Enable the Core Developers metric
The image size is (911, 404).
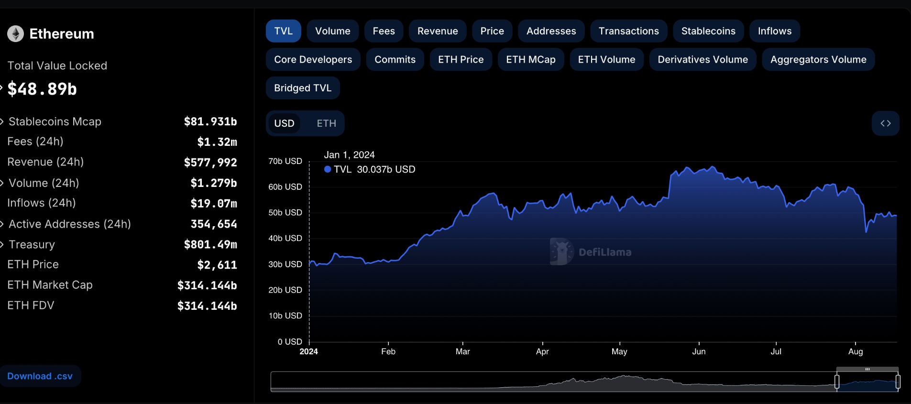[313, 59]
